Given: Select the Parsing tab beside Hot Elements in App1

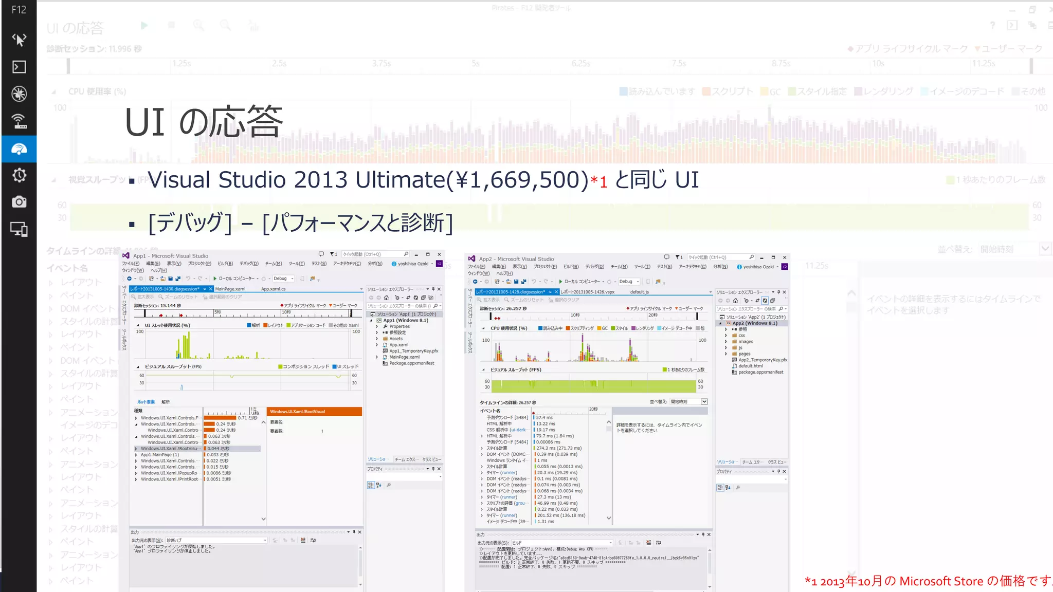Looking at the screenshot, I should [x=165, y=402].
